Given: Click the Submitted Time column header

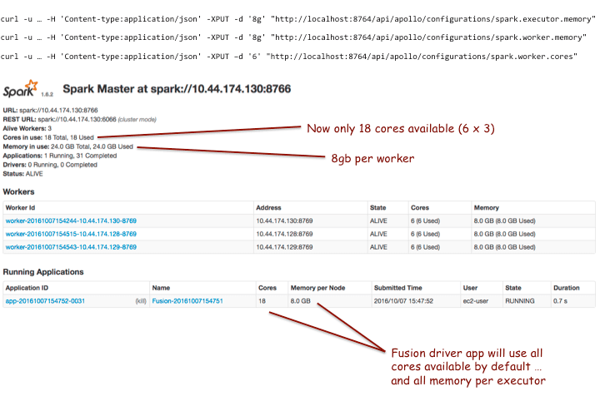Looking at the screenshot, I should click(398, 288).
